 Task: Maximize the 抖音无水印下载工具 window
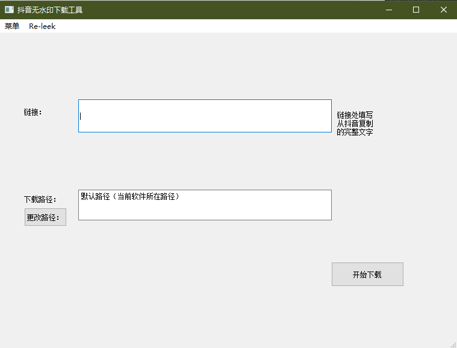point(416,10)
